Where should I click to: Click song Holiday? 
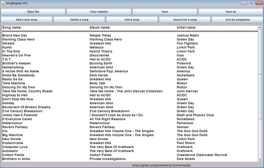click(x=8, y=103)
